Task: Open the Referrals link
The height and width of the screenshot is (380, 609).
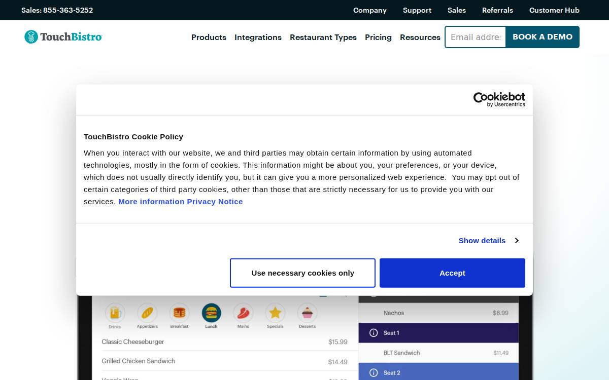Action: [497, 10]
